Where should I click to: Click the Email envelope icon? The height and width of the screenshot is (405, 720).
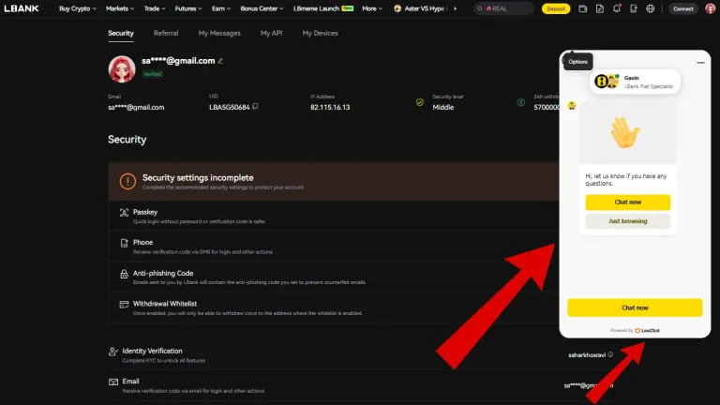[112, 382]
